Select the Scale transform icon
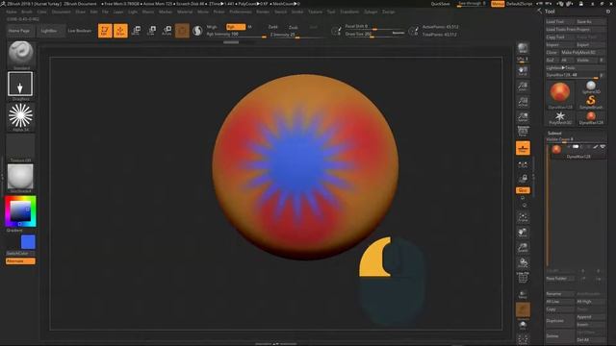 (x=151, y=31)
